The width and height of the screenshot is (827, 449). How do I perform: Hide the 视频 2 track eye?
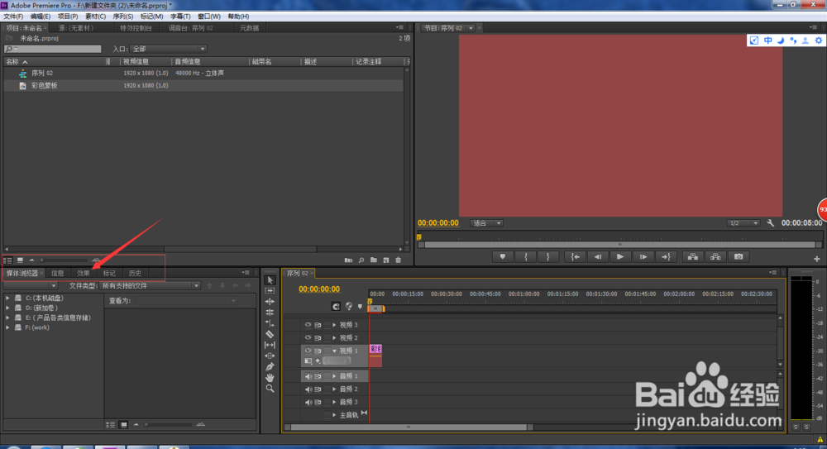308,337
